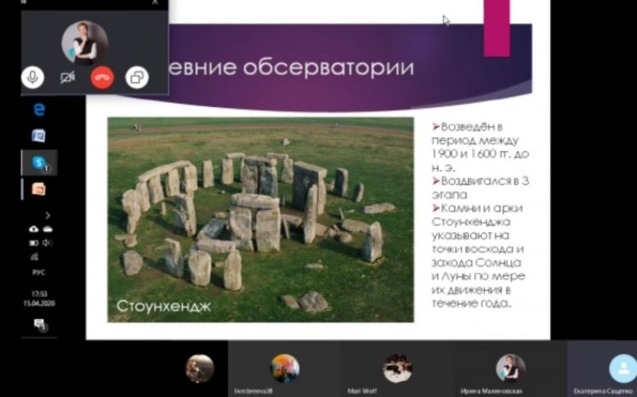This screenshot has width=637, height=397.
Task: Click the presenter avatar in the call overlay
Action: (85, 43)
